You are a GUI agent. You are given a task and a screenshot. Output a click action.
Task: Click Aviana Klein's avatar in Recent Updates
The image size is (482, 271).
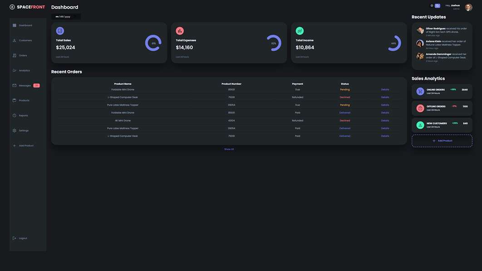coord(420,43)
